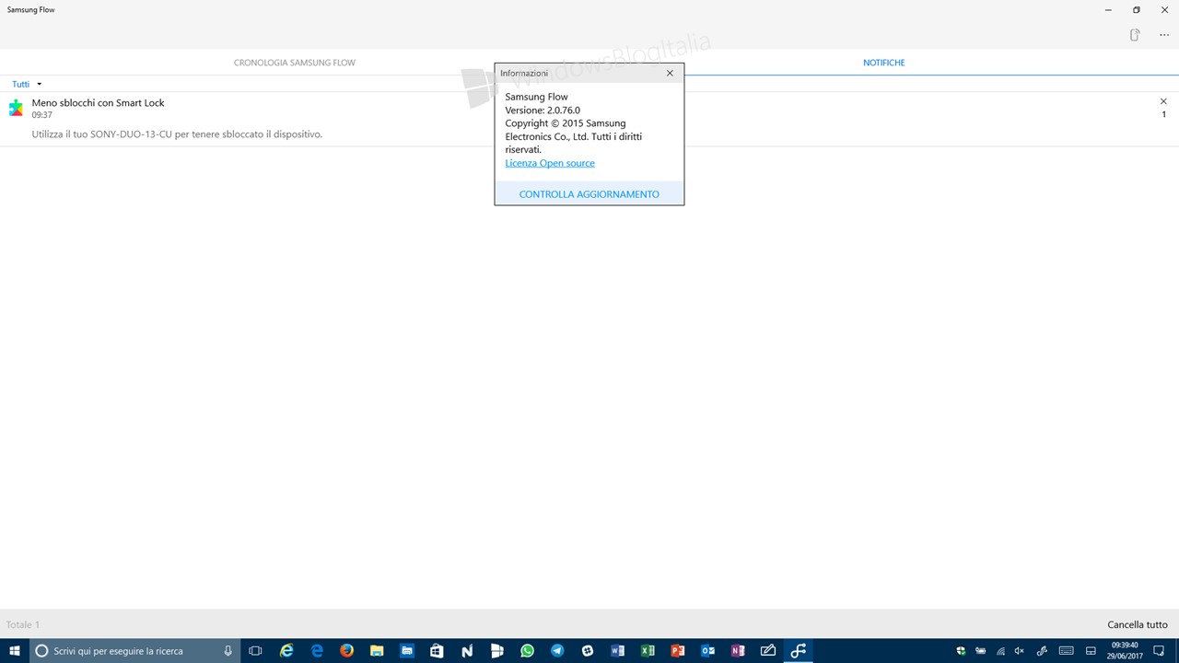Open the Action Center notifications icon
The width and height of the screenshot is (1179, 663).
click(x=1160, y=651)
